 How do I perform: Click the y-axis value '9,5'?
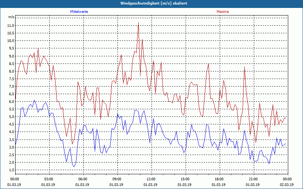[11, 48]
